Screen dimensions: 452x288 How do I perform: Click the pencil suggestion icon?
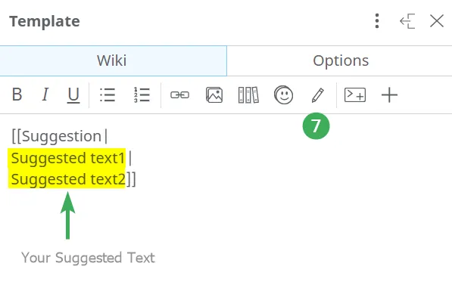[318, 95]
